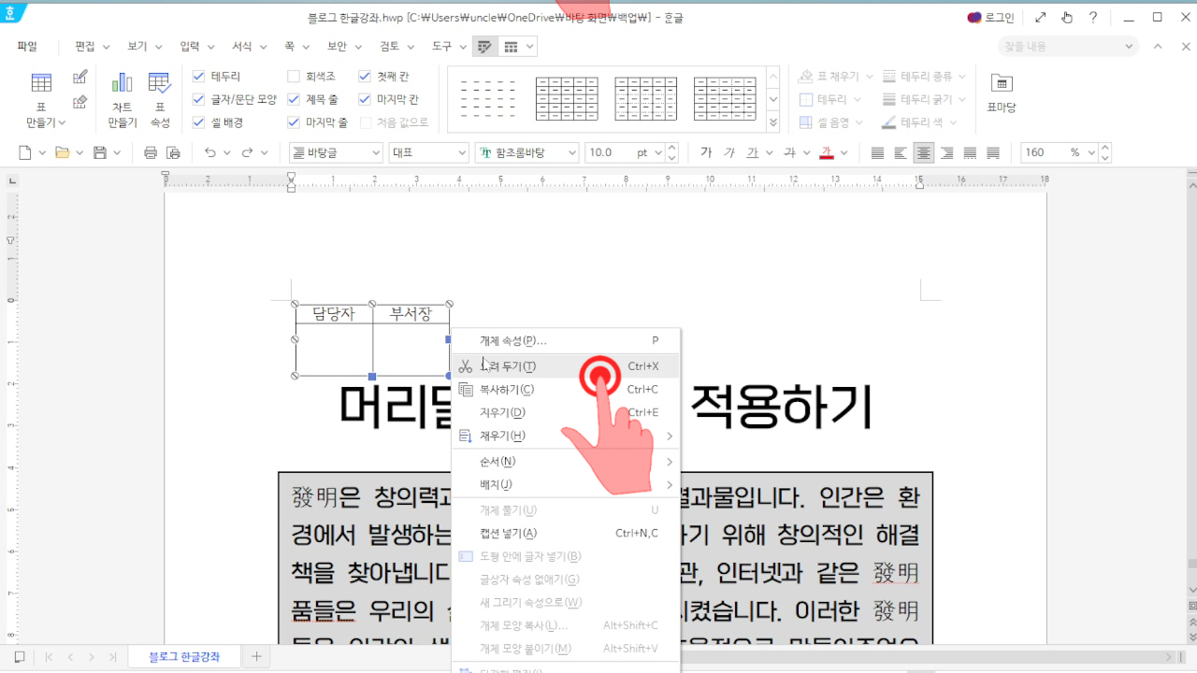Select the draw table pencil icon

80,78
